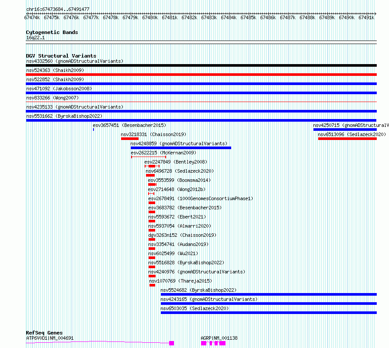The height and width of the screenshot is (348, 389).
Task: Open the ATP6V0D1|NM_004691 gene label
Action: (50, 338)
